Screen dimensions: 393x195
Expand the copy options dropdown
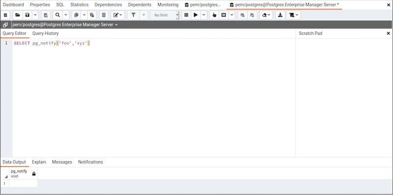(x=84, y=15)
